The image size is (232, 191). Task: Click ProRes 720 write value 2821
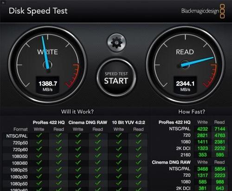click(x=202, y=135)
